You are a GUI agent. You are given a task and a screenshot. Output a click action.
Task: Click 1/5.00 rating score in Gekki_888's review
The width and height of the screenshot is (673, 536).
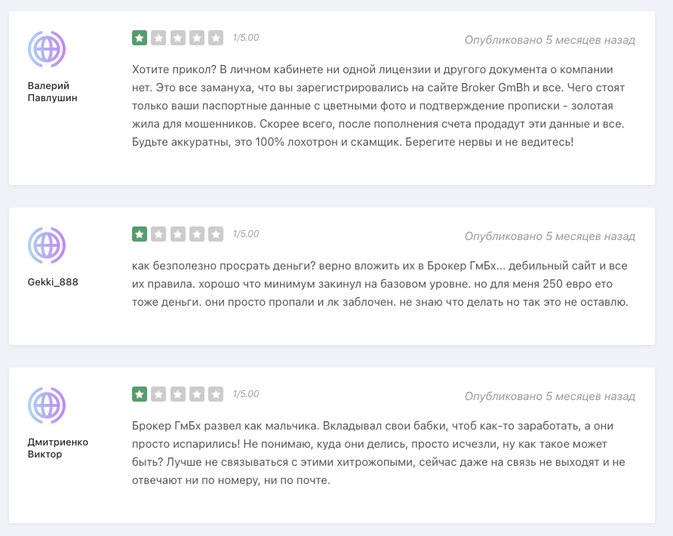(x=246, y=234)
